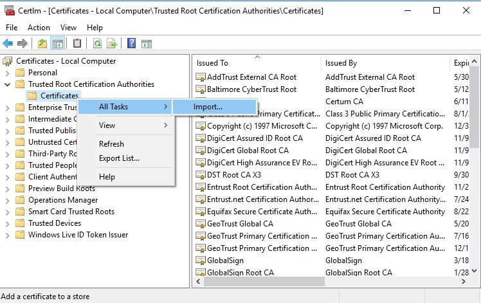Click the Forward arrow toolbar icon

(23, 44)
